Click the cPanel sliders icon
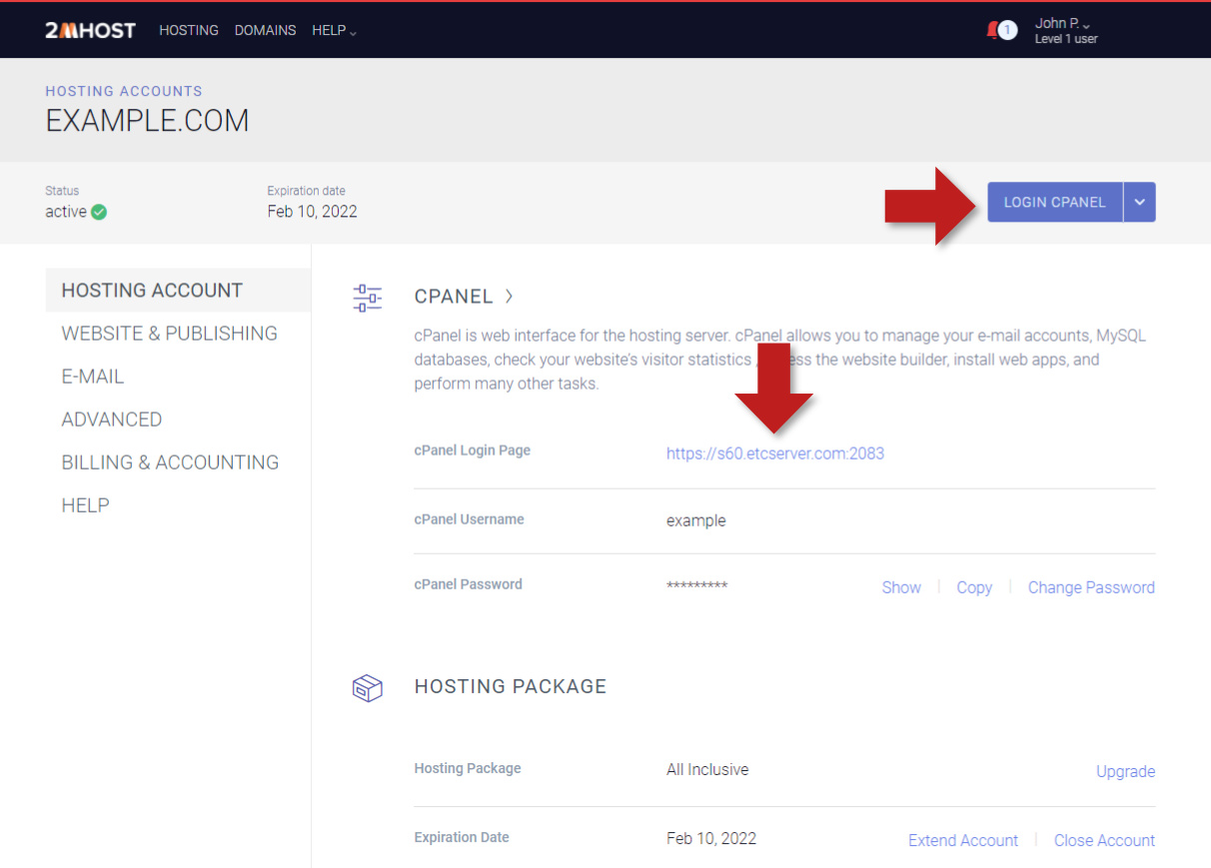 click(368, 298)
